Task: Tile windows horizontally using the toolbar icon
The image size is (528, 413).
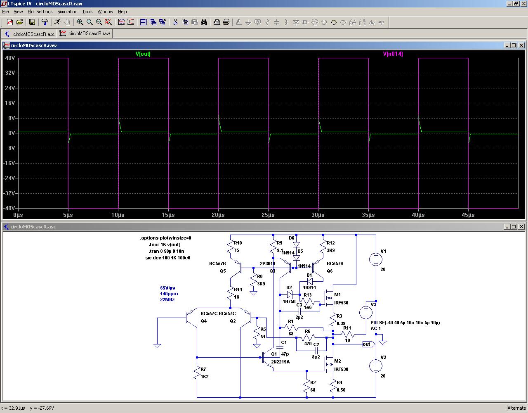Action: tap(144, 22)
